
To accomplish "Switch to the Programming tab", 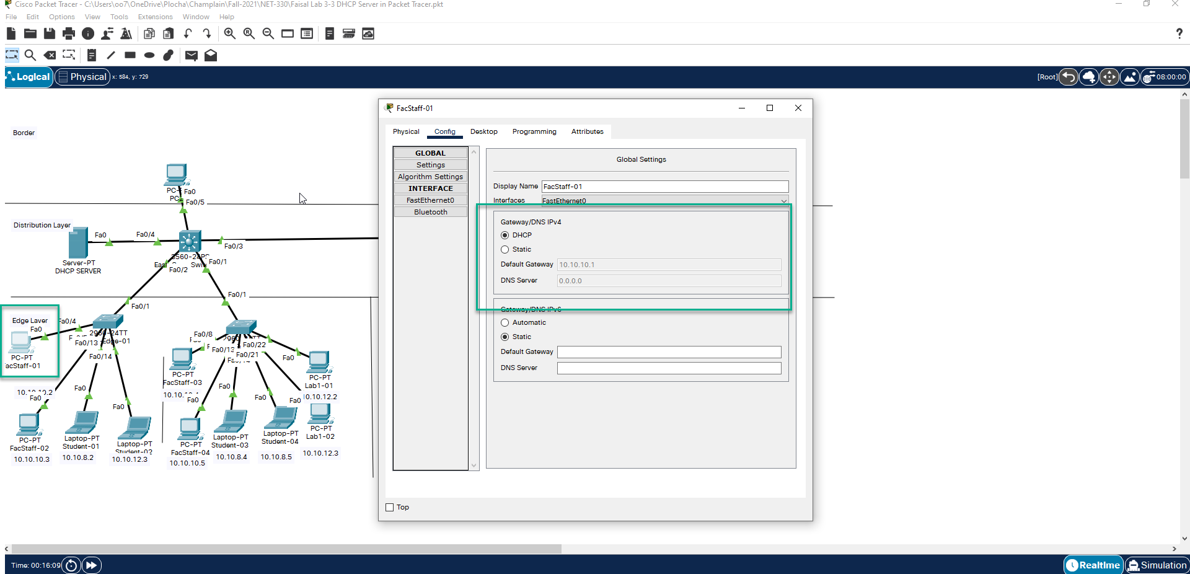I will [x=534, y=131].
